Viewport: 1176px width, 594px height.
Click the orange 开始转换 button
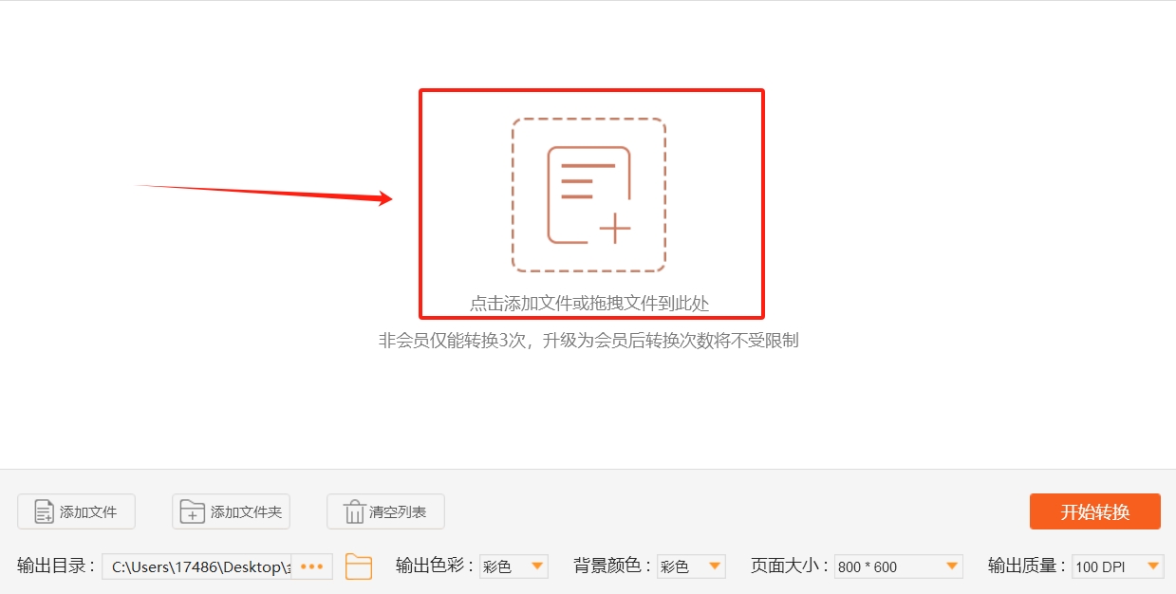pyautogui.click(x=1094, y=510)
